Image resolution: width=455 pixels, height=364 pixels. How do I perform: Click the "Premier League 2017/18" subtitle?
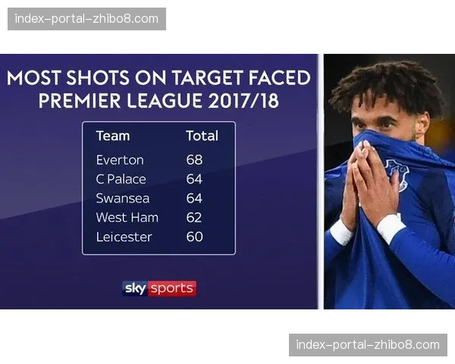(158, 102)
